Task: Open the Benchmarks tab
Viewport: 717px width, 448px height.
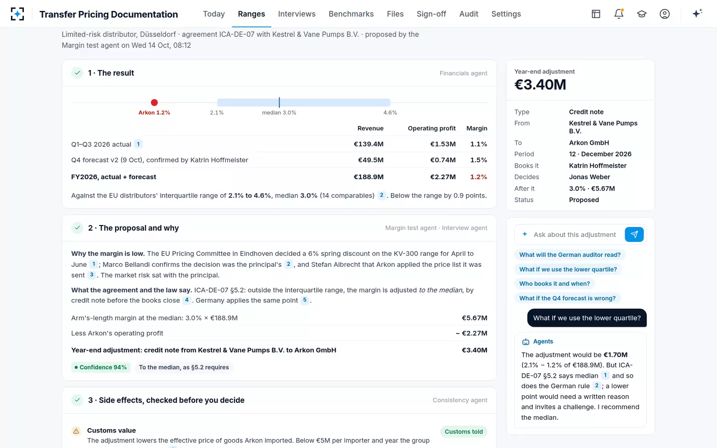Action: [x=351, y=14]
